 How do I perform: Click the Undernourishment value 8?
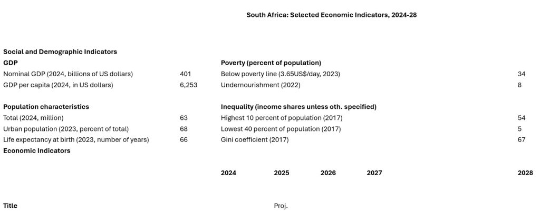click(519, 85)
